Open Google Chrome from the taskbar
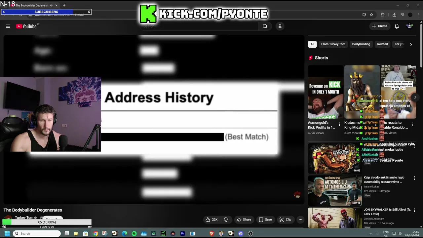Screen dimensions: 423x238 click(x=95, y=233)
